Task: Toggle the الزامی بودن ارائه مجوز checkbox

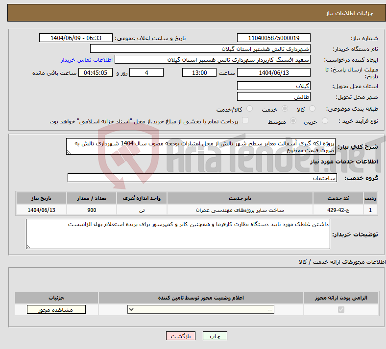Action: pyautogui.click(x=341, y=309)
